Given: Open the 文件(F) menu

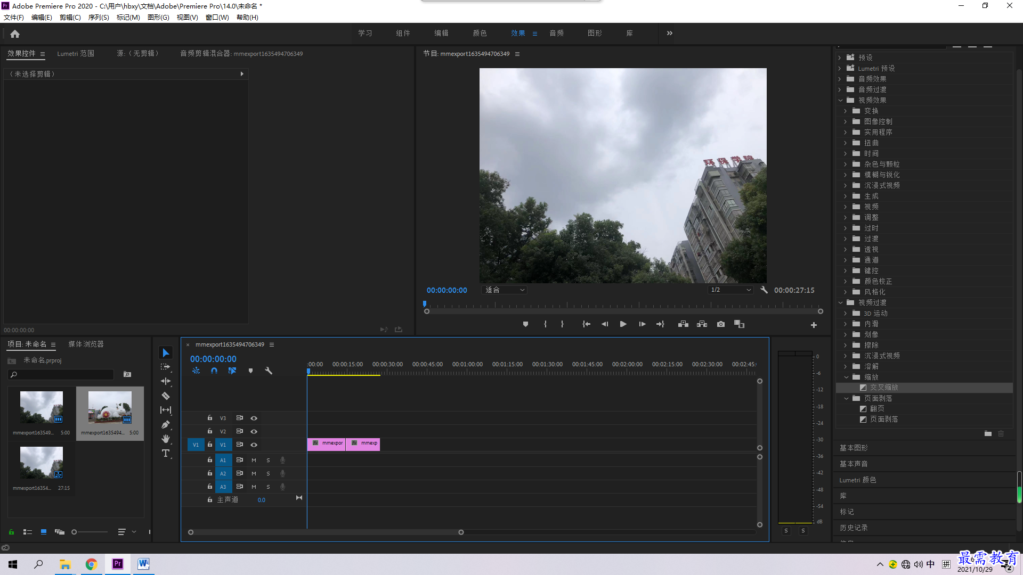Looking at the screenshot, I should pos(14,18).
